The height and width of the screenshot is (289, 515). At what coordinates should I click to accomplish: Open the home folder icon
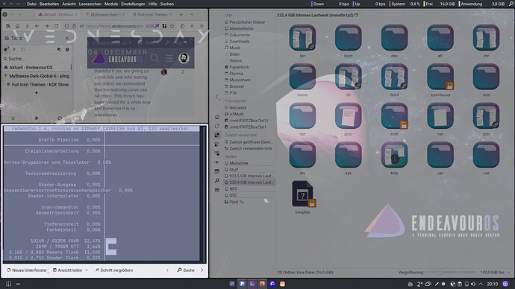tap(302, 77)
